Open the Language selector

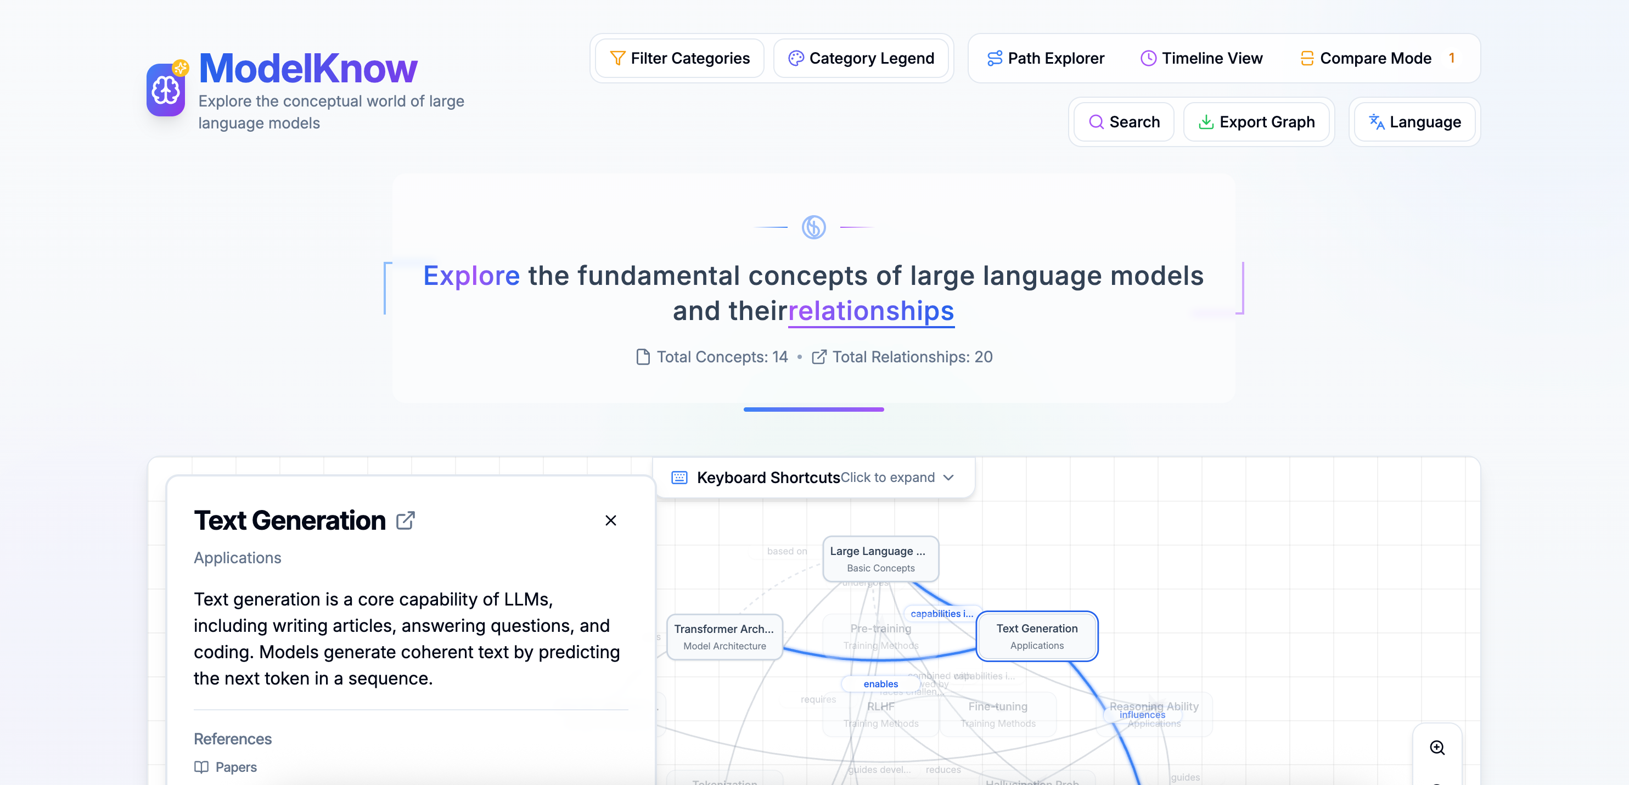point(1414,122)
